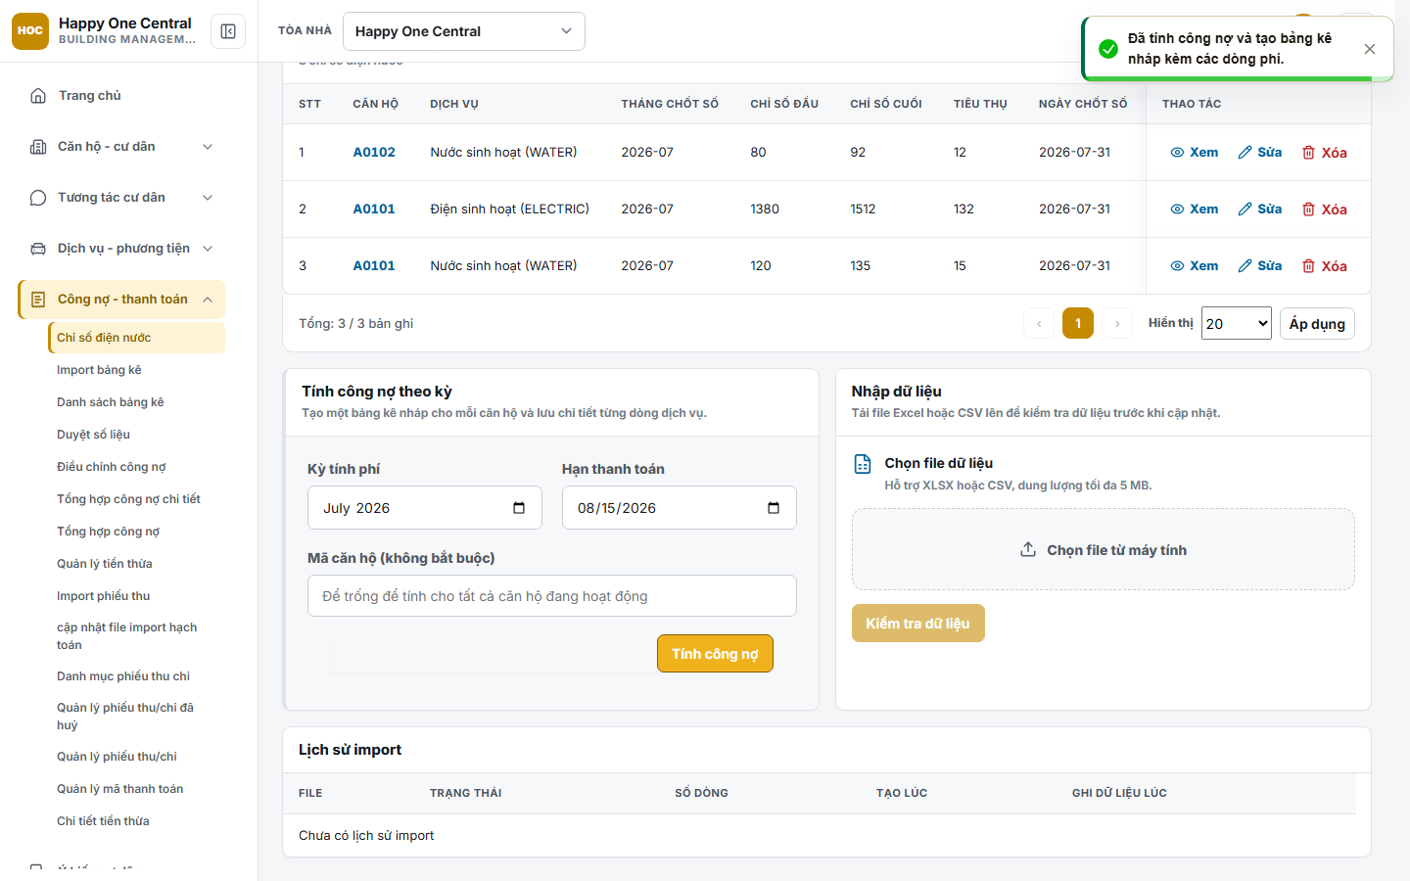
Task: Click Chọn file từ máy tính upload area
Action: [x=1104, y=550]
